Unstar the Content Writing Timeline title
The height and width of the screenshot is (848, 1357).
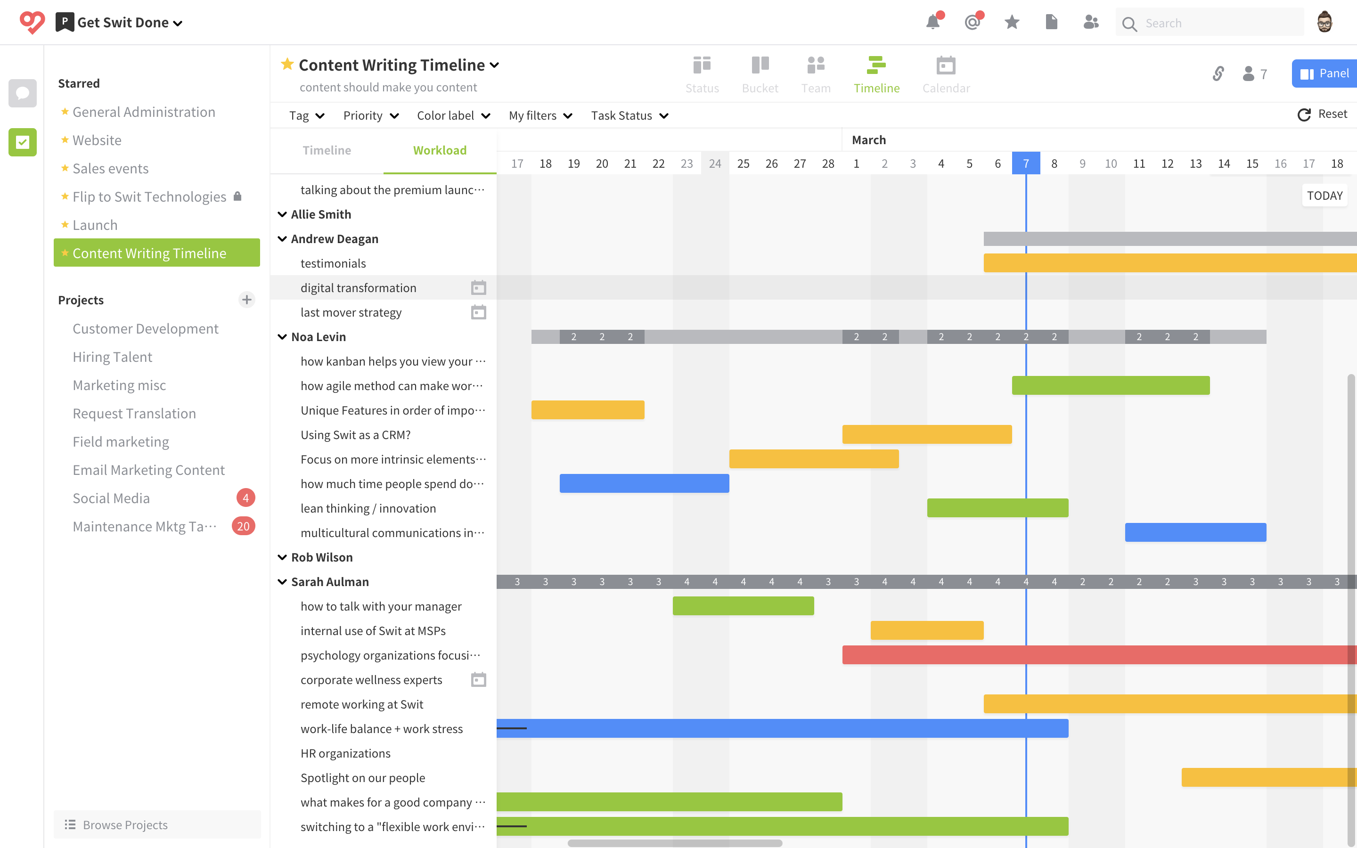tap(287, 65)
